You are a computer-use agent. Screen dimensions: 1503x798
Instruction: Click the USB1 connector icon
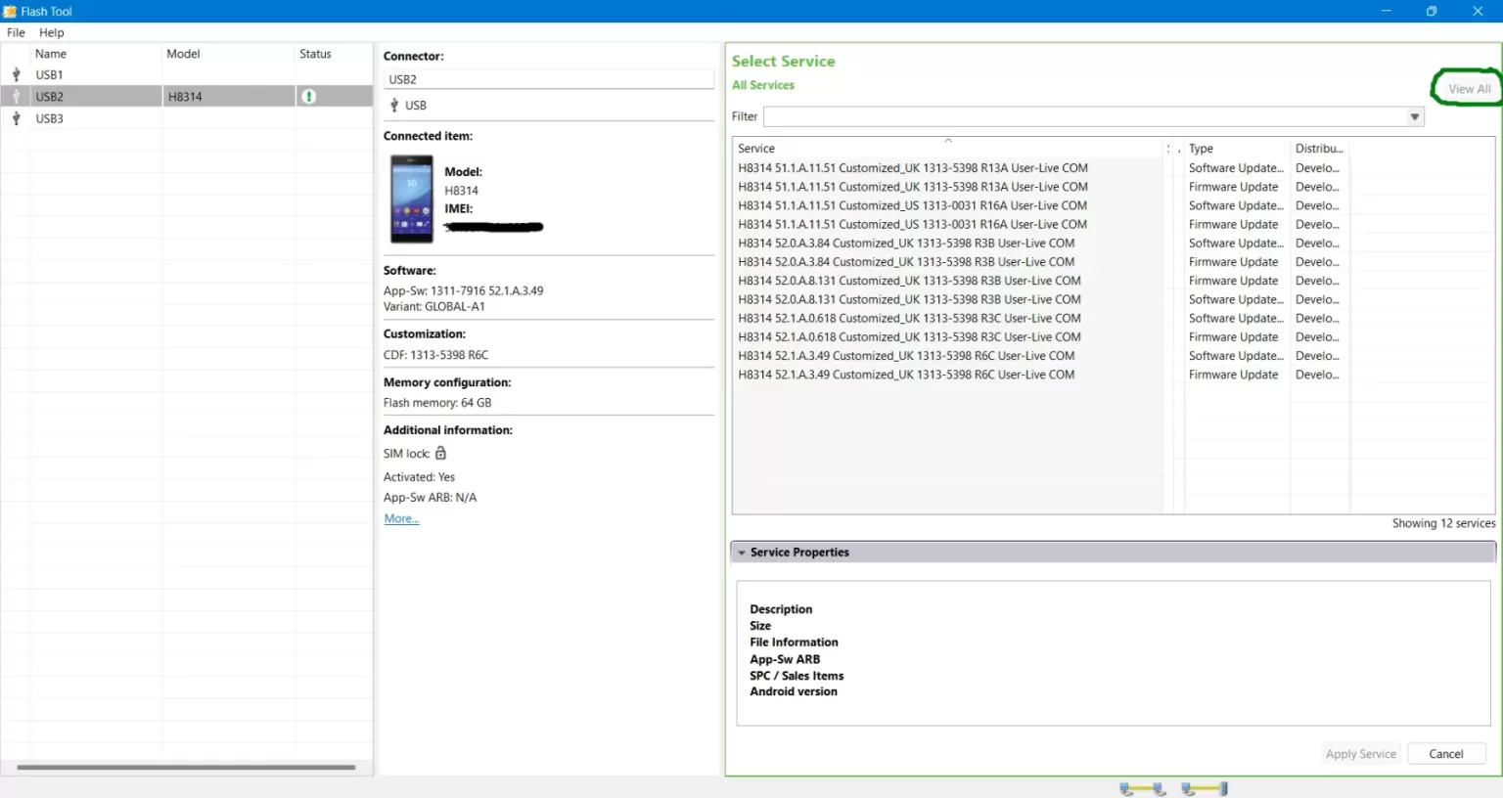point(16,74)
